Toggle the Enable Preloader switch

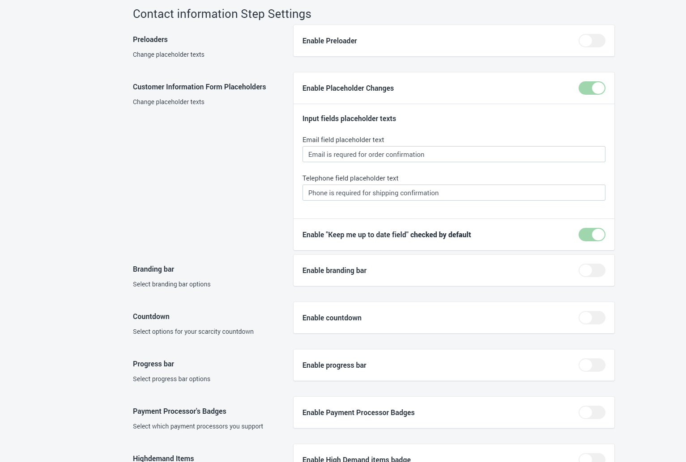coord(592,41)
